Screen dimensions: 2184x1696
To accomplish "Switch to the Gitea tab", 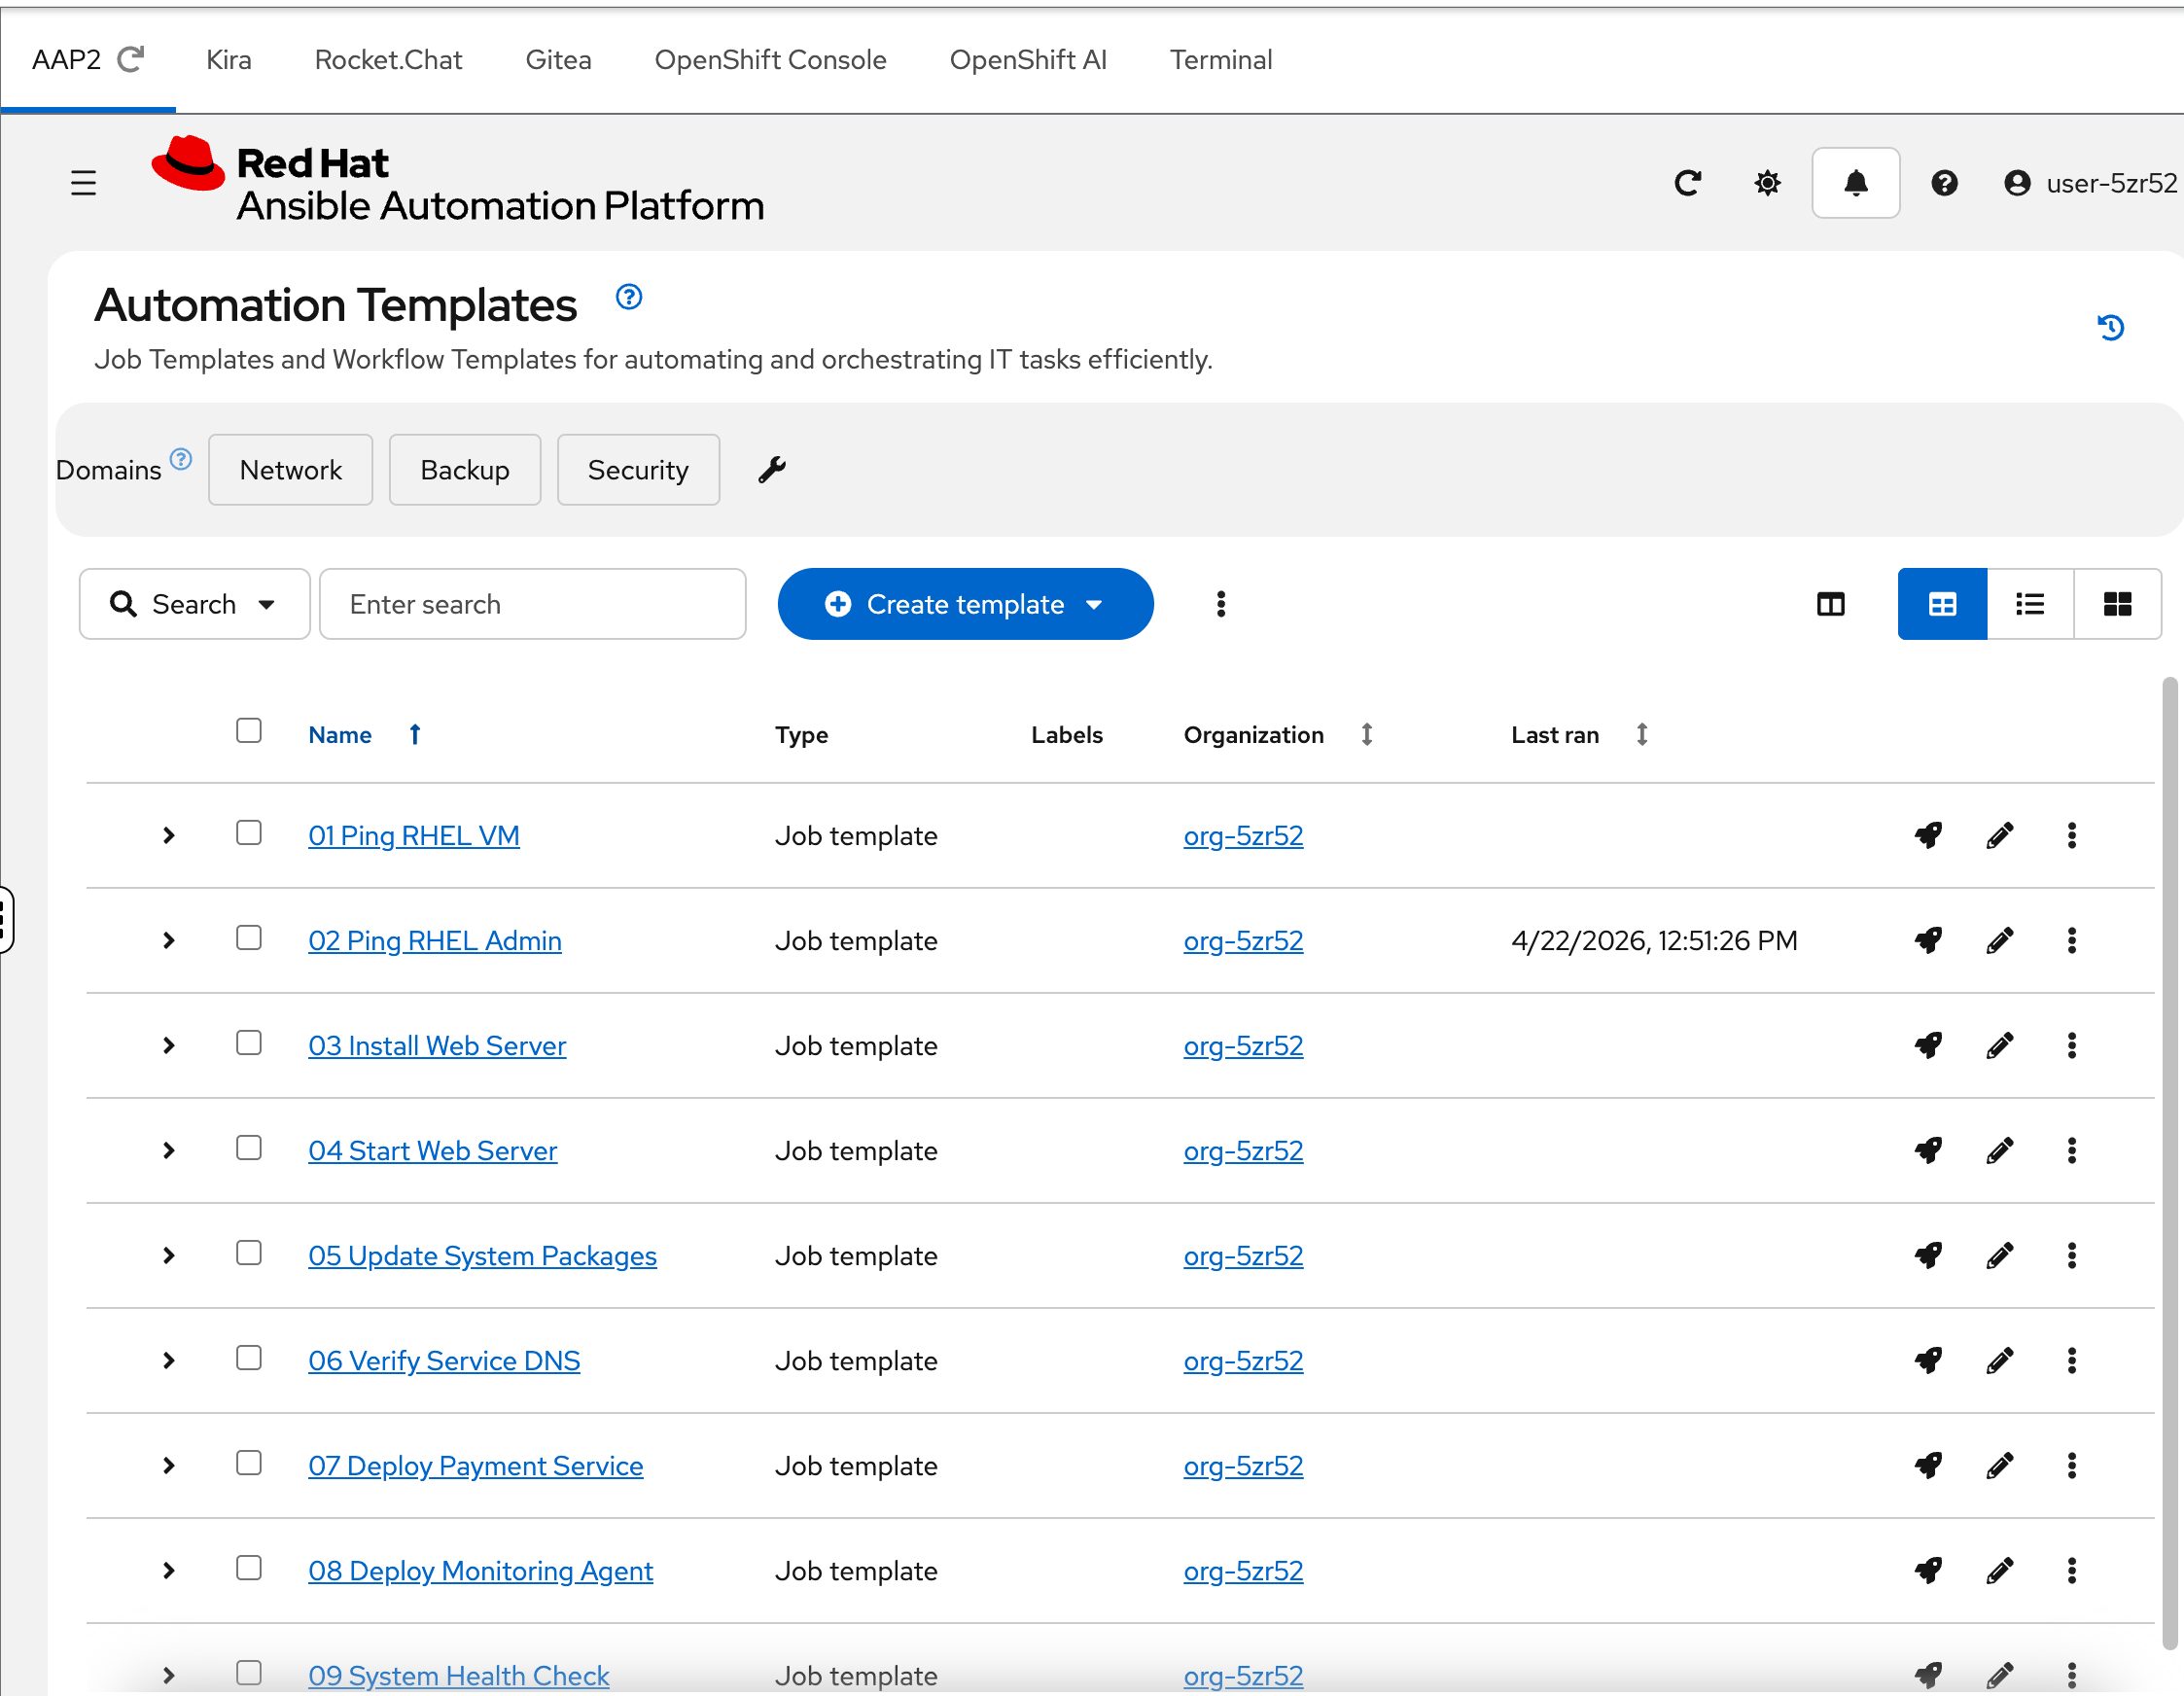I will [x=558, y=60].
